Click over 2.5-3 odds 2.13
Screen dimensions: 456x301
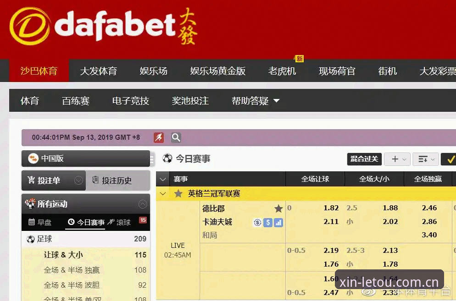tap(390, 251)
